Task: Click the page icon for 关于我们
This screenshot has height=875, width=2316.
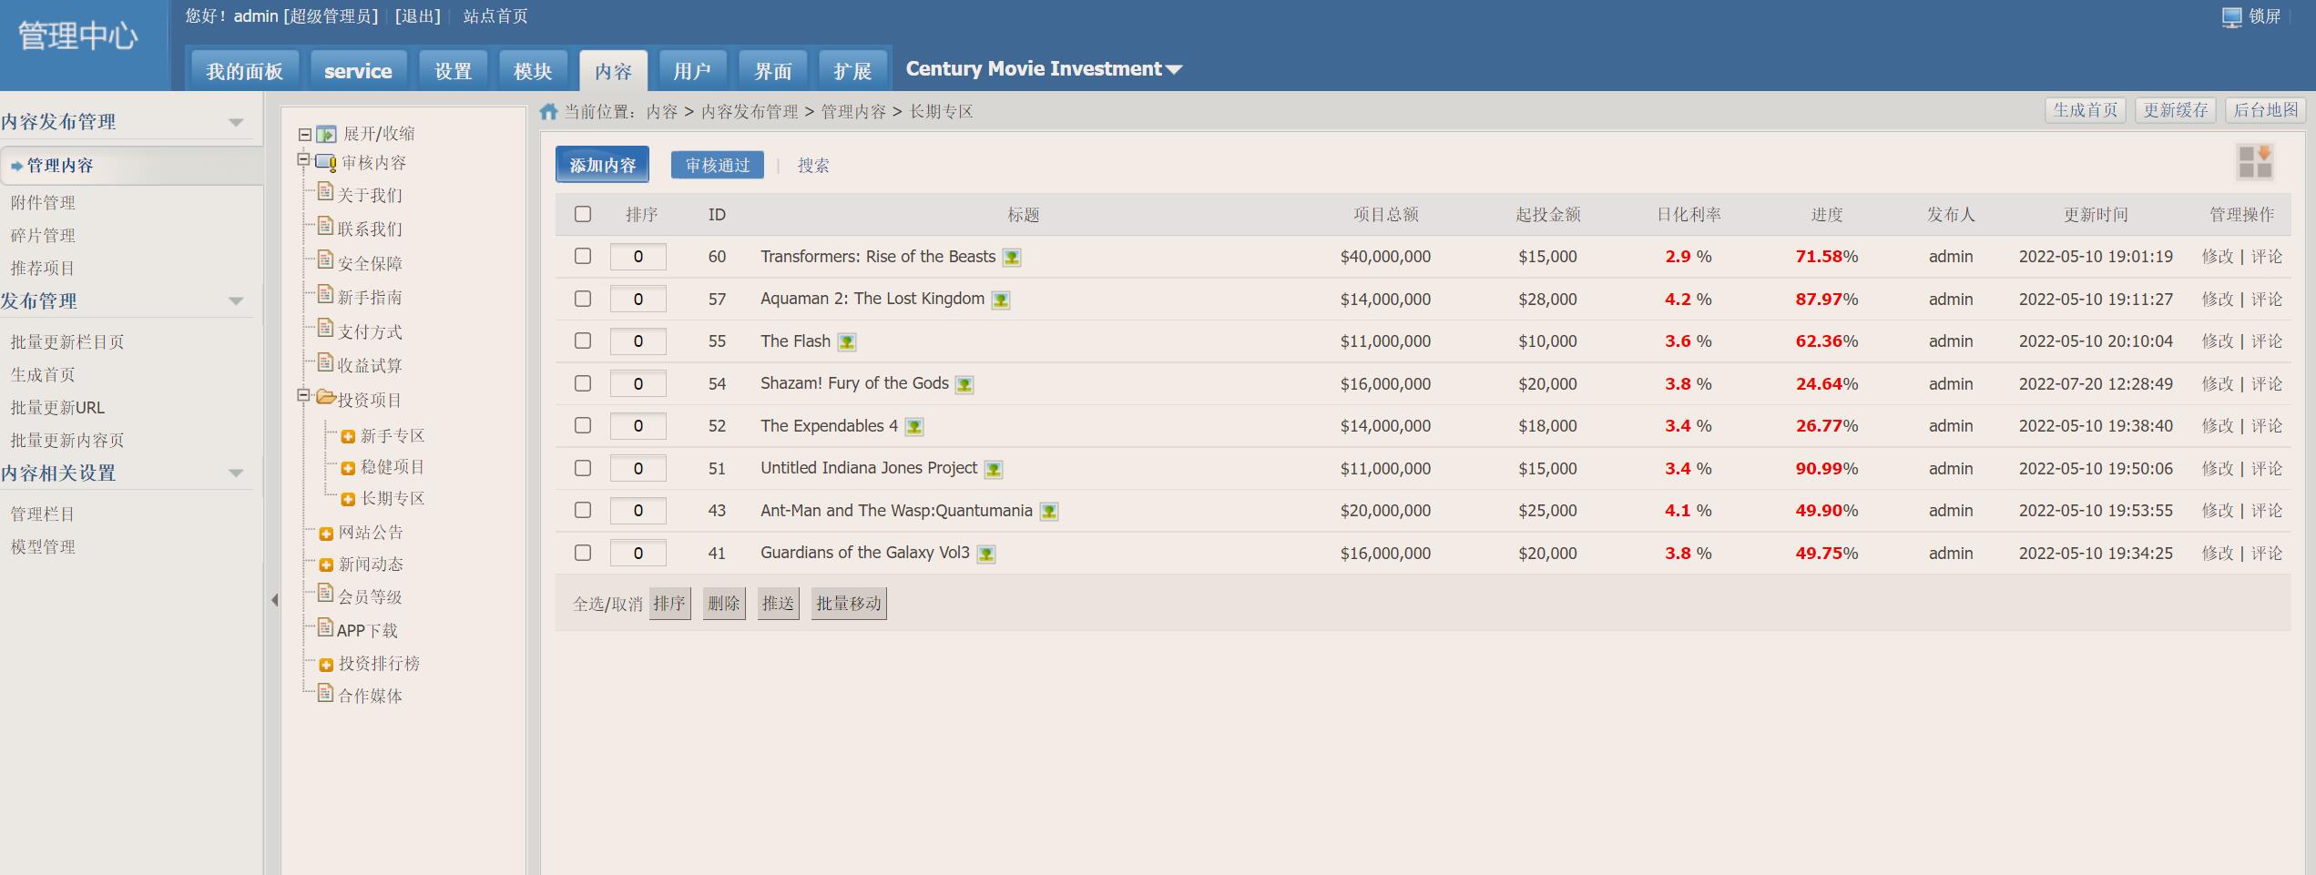Action: pos(325,191)
